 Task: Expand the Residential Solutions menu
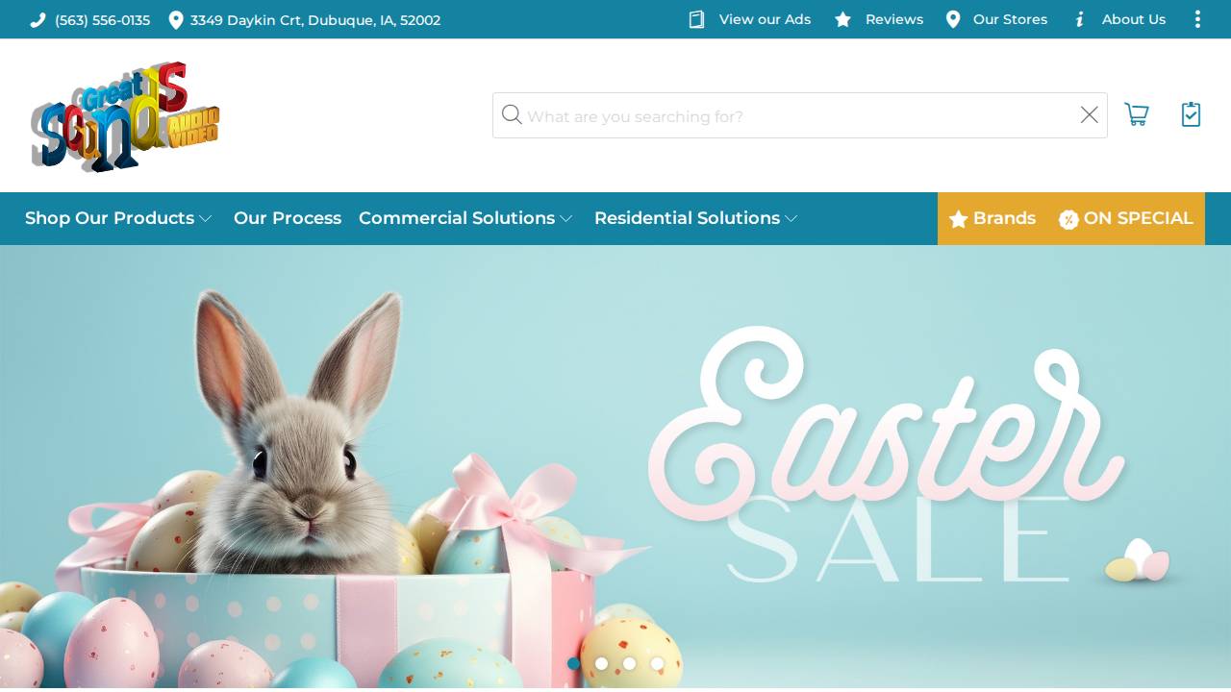click(696, 218)
